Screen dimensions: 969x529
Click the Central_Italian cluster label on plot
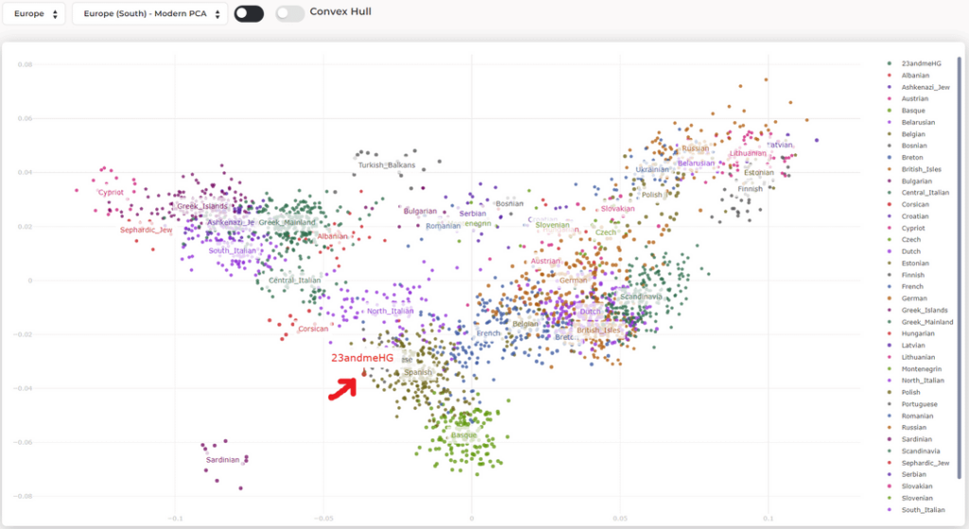click(295, 280)
